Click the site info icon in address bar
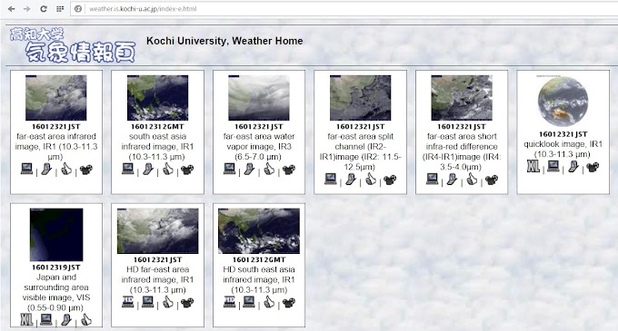This screenshot has height=331, width=618. 78,9
